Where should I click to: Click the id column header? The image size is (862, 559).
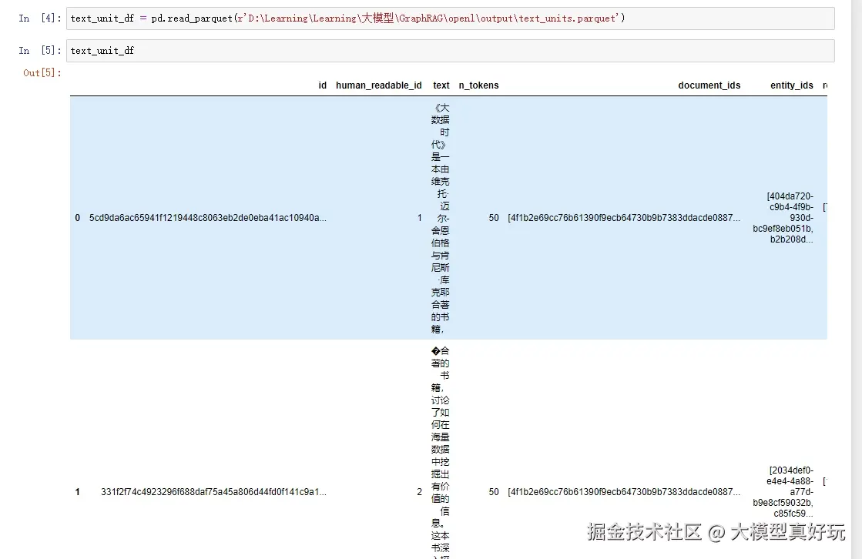pos(323,85)
